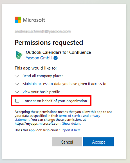This screenshot has height=163, width=130.
Task: Click the Cancel button
Action: point(67,142)
